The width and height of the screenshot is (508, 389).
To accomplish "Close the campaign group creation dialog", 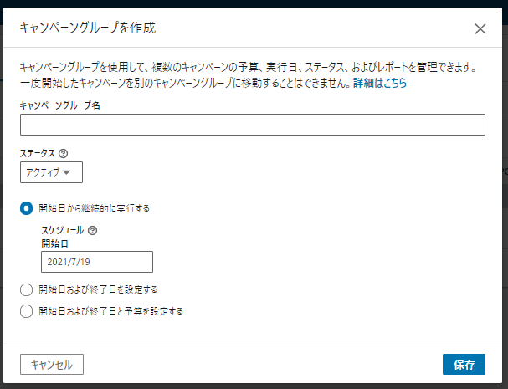I will tap(480, 28).
